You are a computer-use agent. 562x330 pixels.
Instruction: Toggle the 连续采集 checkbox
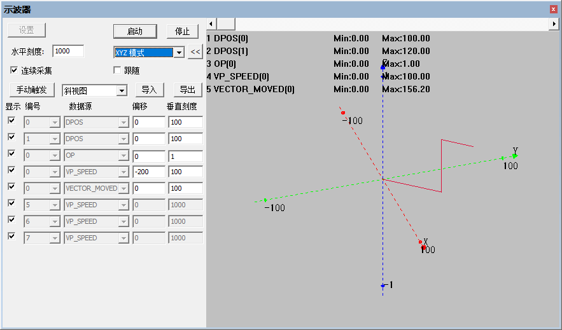pos(14,70)
